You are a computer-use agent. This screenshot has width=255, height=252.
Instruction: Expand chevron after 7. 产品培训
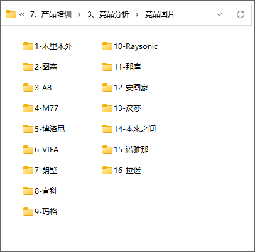tap(79, 14)
